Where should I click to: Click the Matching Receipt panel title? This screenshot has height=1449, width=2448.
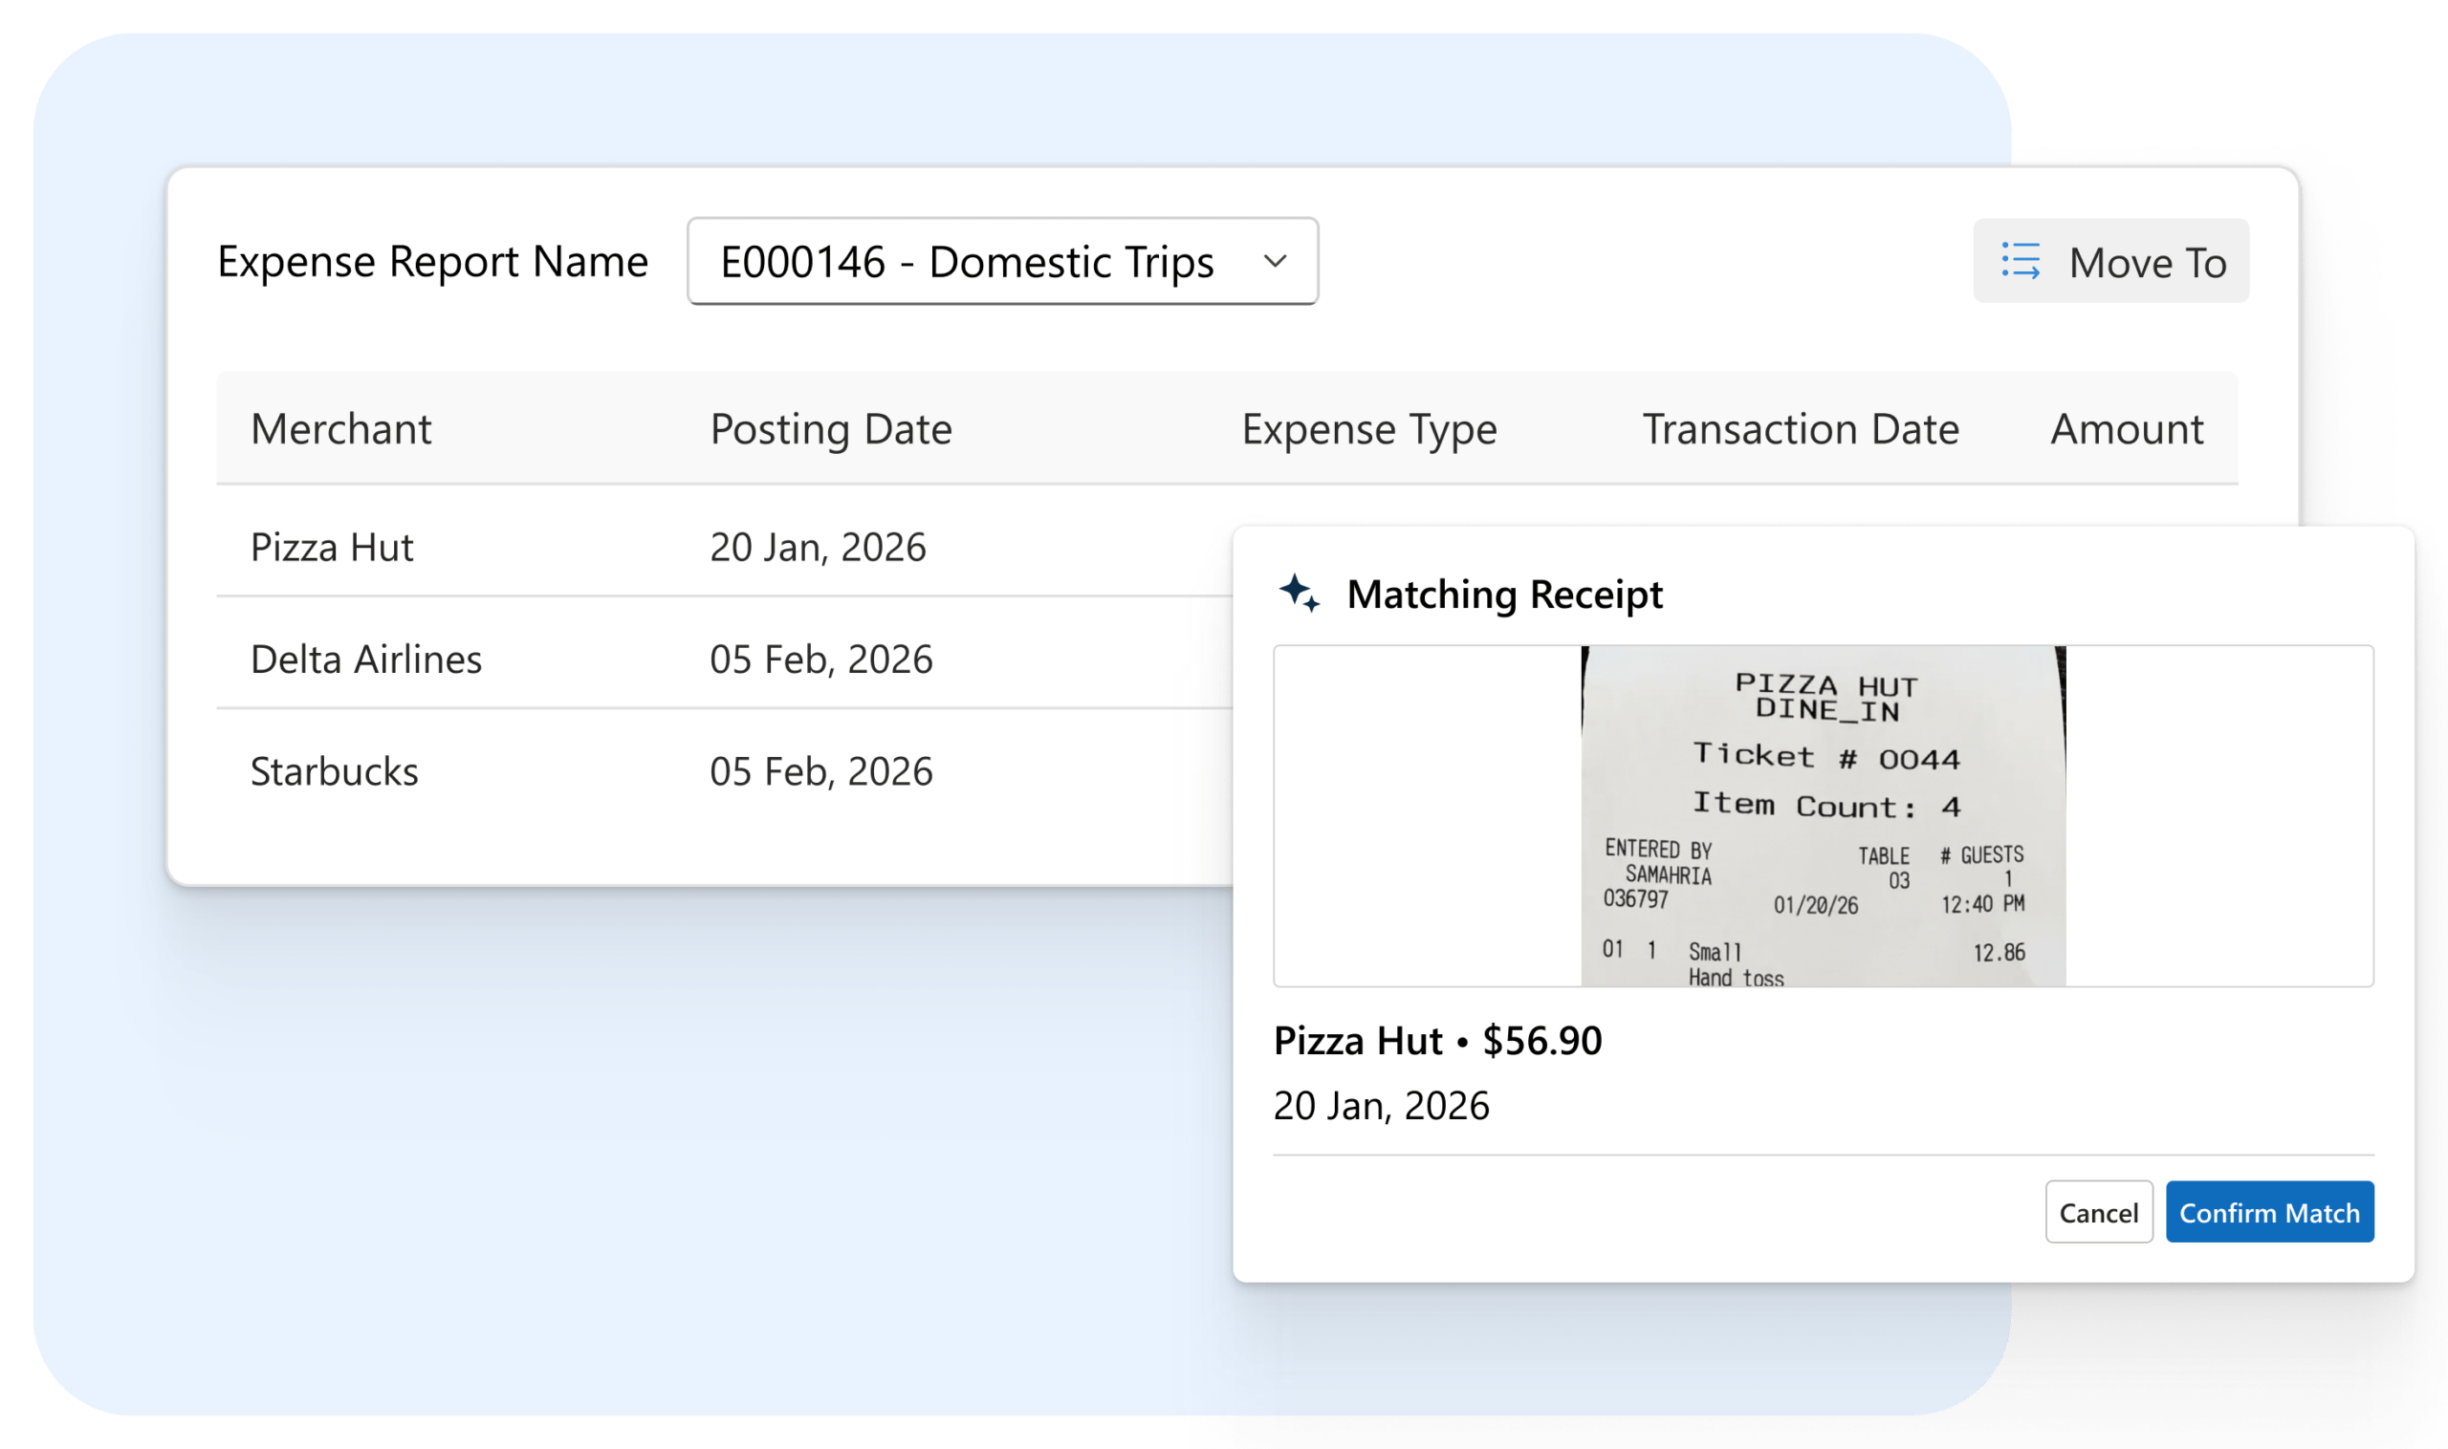pos(1506,594)
